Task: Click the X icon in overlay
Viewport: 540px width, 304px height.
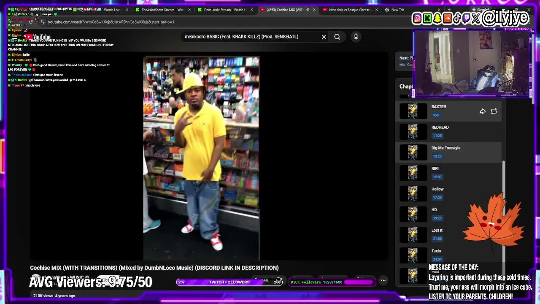Action: coord(476,18)
